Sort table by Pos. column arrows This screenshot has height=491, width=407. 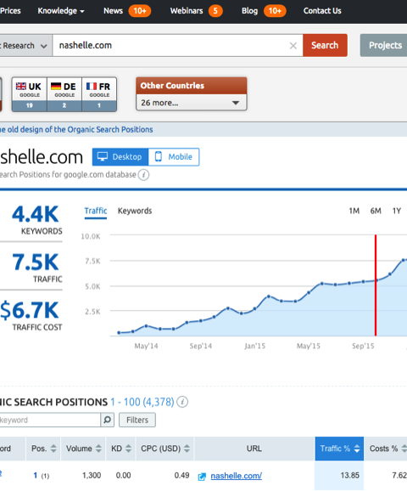click(x=53, y=449)
